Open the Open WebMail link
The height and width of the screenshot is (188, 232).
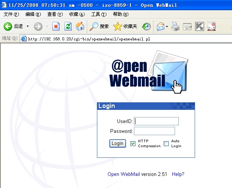click(124, 174)
